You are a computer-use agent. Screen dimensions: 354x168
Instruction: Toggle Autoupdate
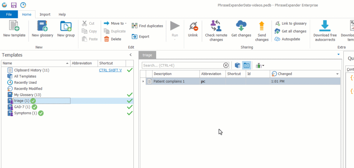pos(287,39)
